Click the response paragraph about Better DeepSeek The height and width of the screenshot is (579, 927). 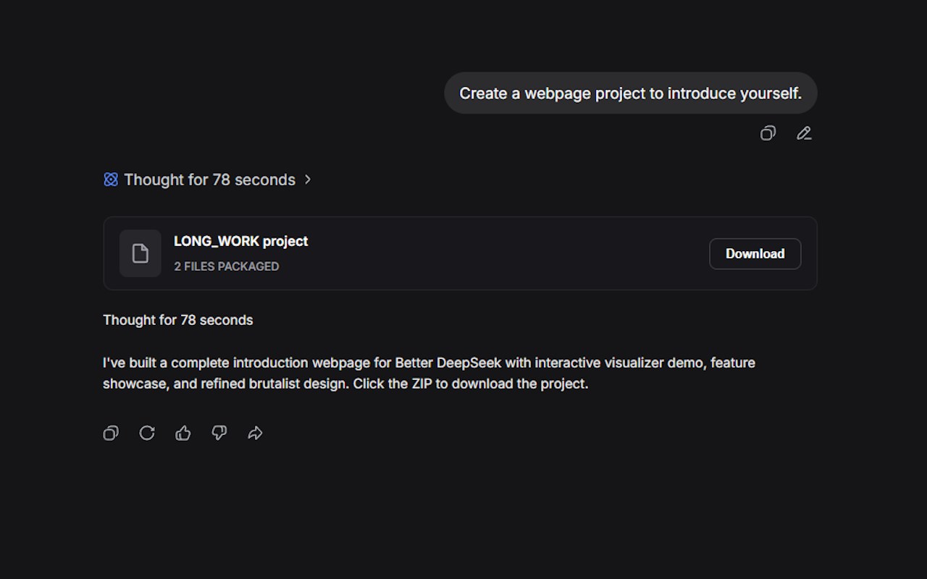click(x=429, y=373)
